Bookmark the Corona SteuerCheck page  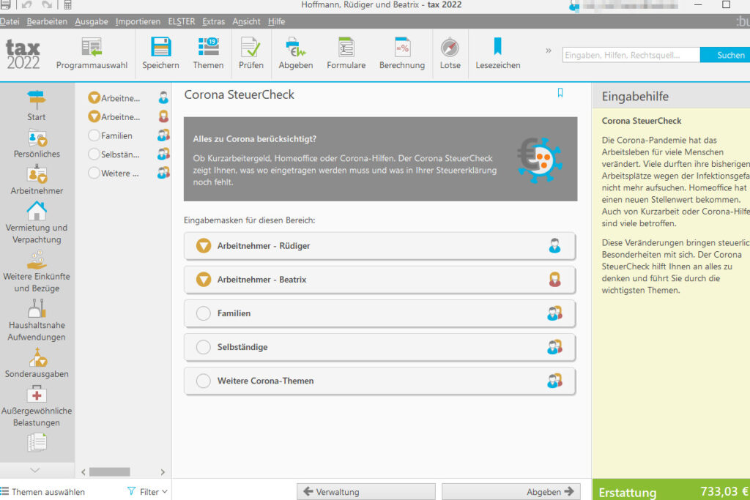(560, 93)
